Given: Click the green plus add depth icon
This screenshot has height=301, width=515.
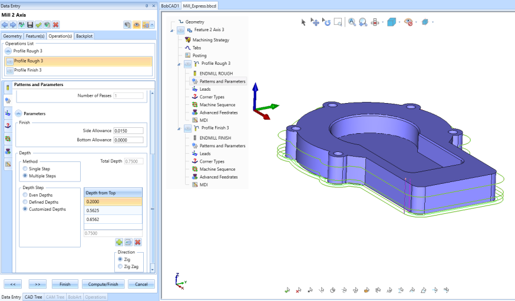Looking at the screenshot, I should [119, 242].
